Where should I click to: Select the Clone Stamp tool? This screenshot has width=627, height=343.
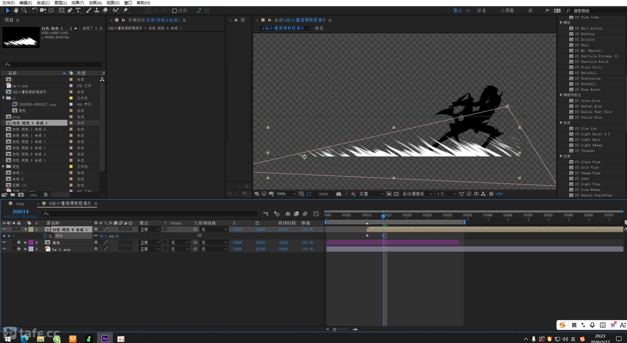click(97, 10)
